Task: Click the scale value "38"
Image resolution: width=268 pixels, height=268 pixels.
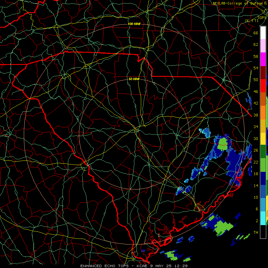Action: tap(256, 115)
